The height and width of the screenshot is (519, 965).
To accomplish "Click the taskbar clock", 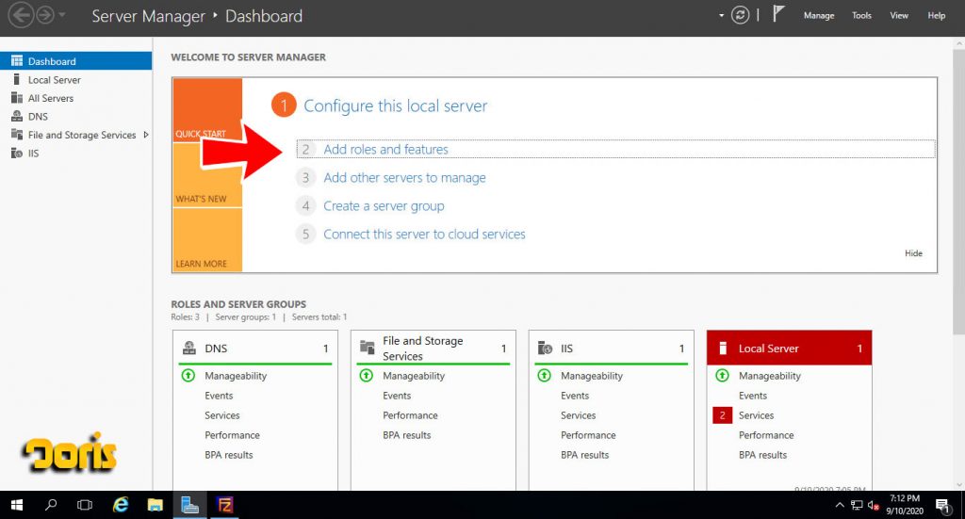I will (x=905, y=505).
